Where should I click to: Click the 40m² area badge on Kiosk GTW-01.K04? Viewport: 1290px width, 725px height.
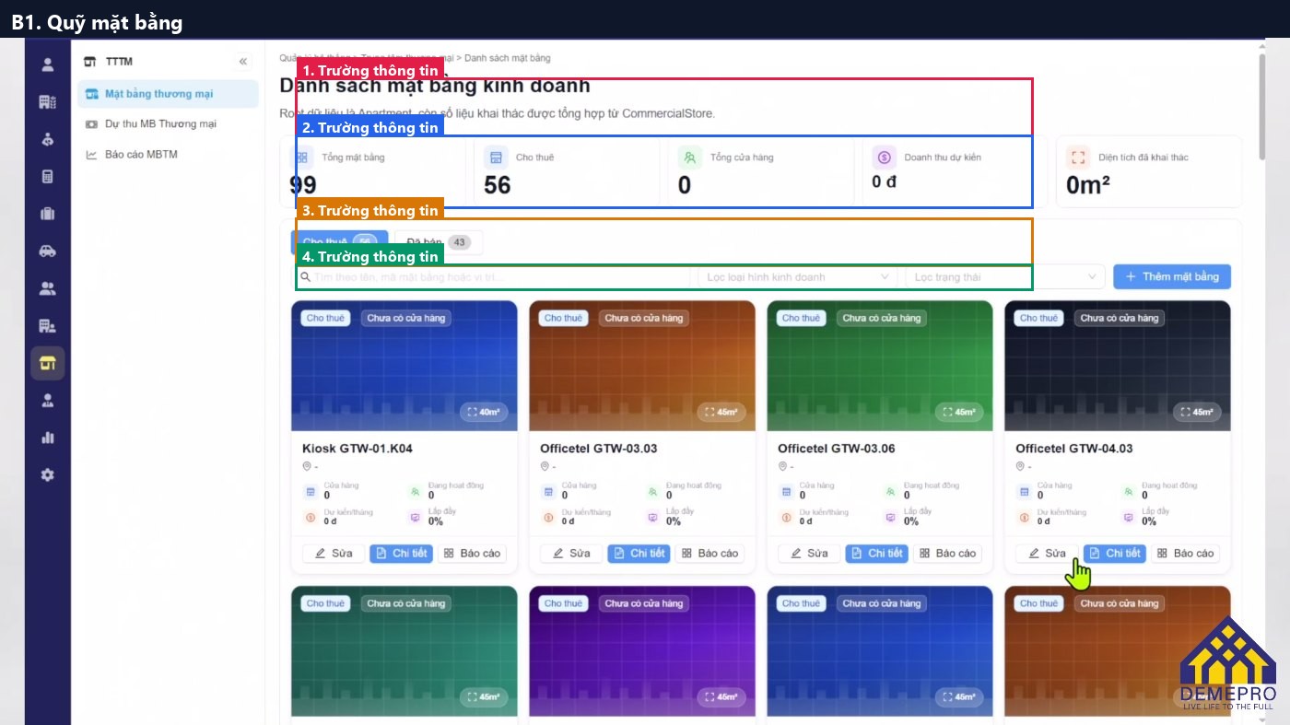click(484, 412)
